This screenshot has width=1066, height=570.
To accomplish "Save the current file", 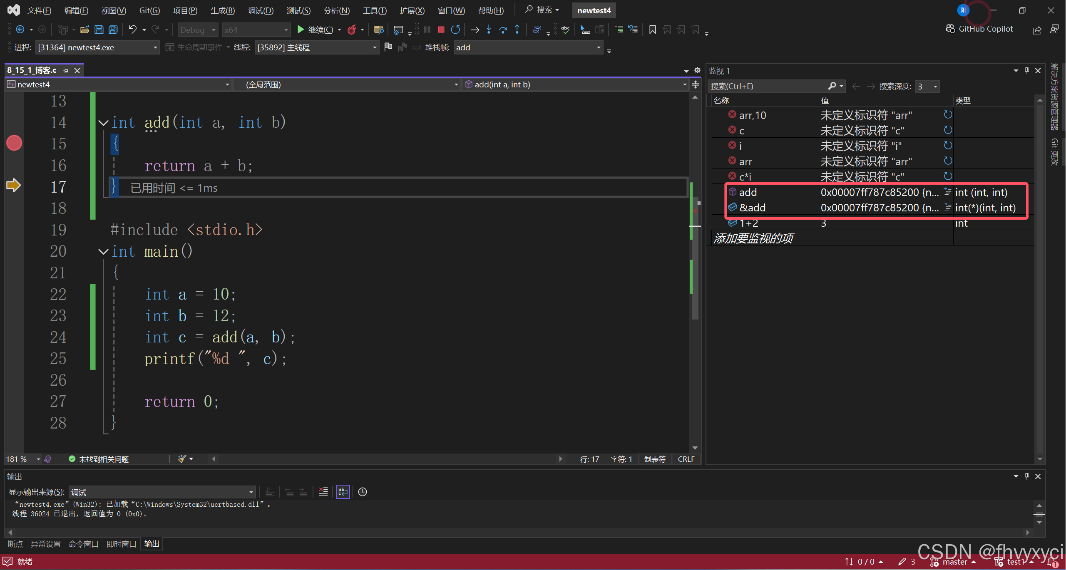I will click(x=99, y=30).
